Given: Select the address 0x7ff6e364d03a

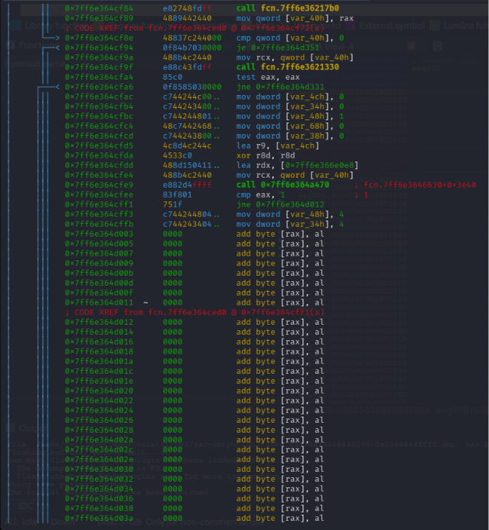Looking at the screenshot, I should 99,518.
